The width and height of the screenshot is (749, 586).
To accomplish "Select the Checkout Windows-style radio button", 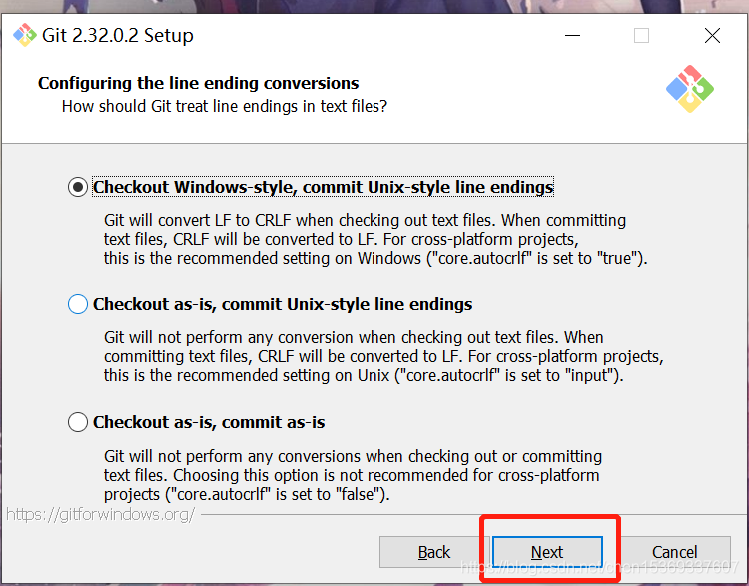I will 78,187.
